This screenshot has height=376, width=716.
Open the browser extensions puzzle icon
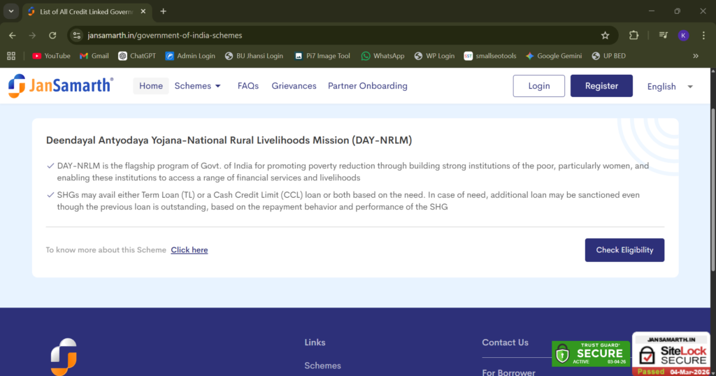coord(633,36)
